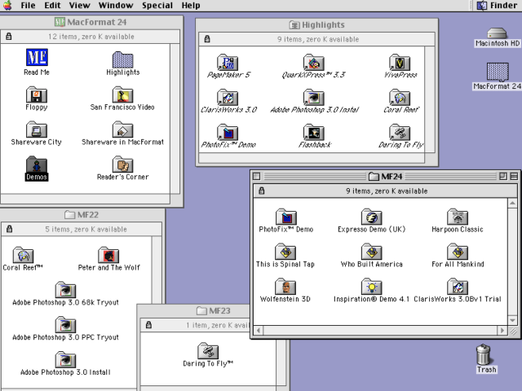This screenshot has height=391, width=522.
Task: Open the Special menu
Action: (x=157, y=6)
